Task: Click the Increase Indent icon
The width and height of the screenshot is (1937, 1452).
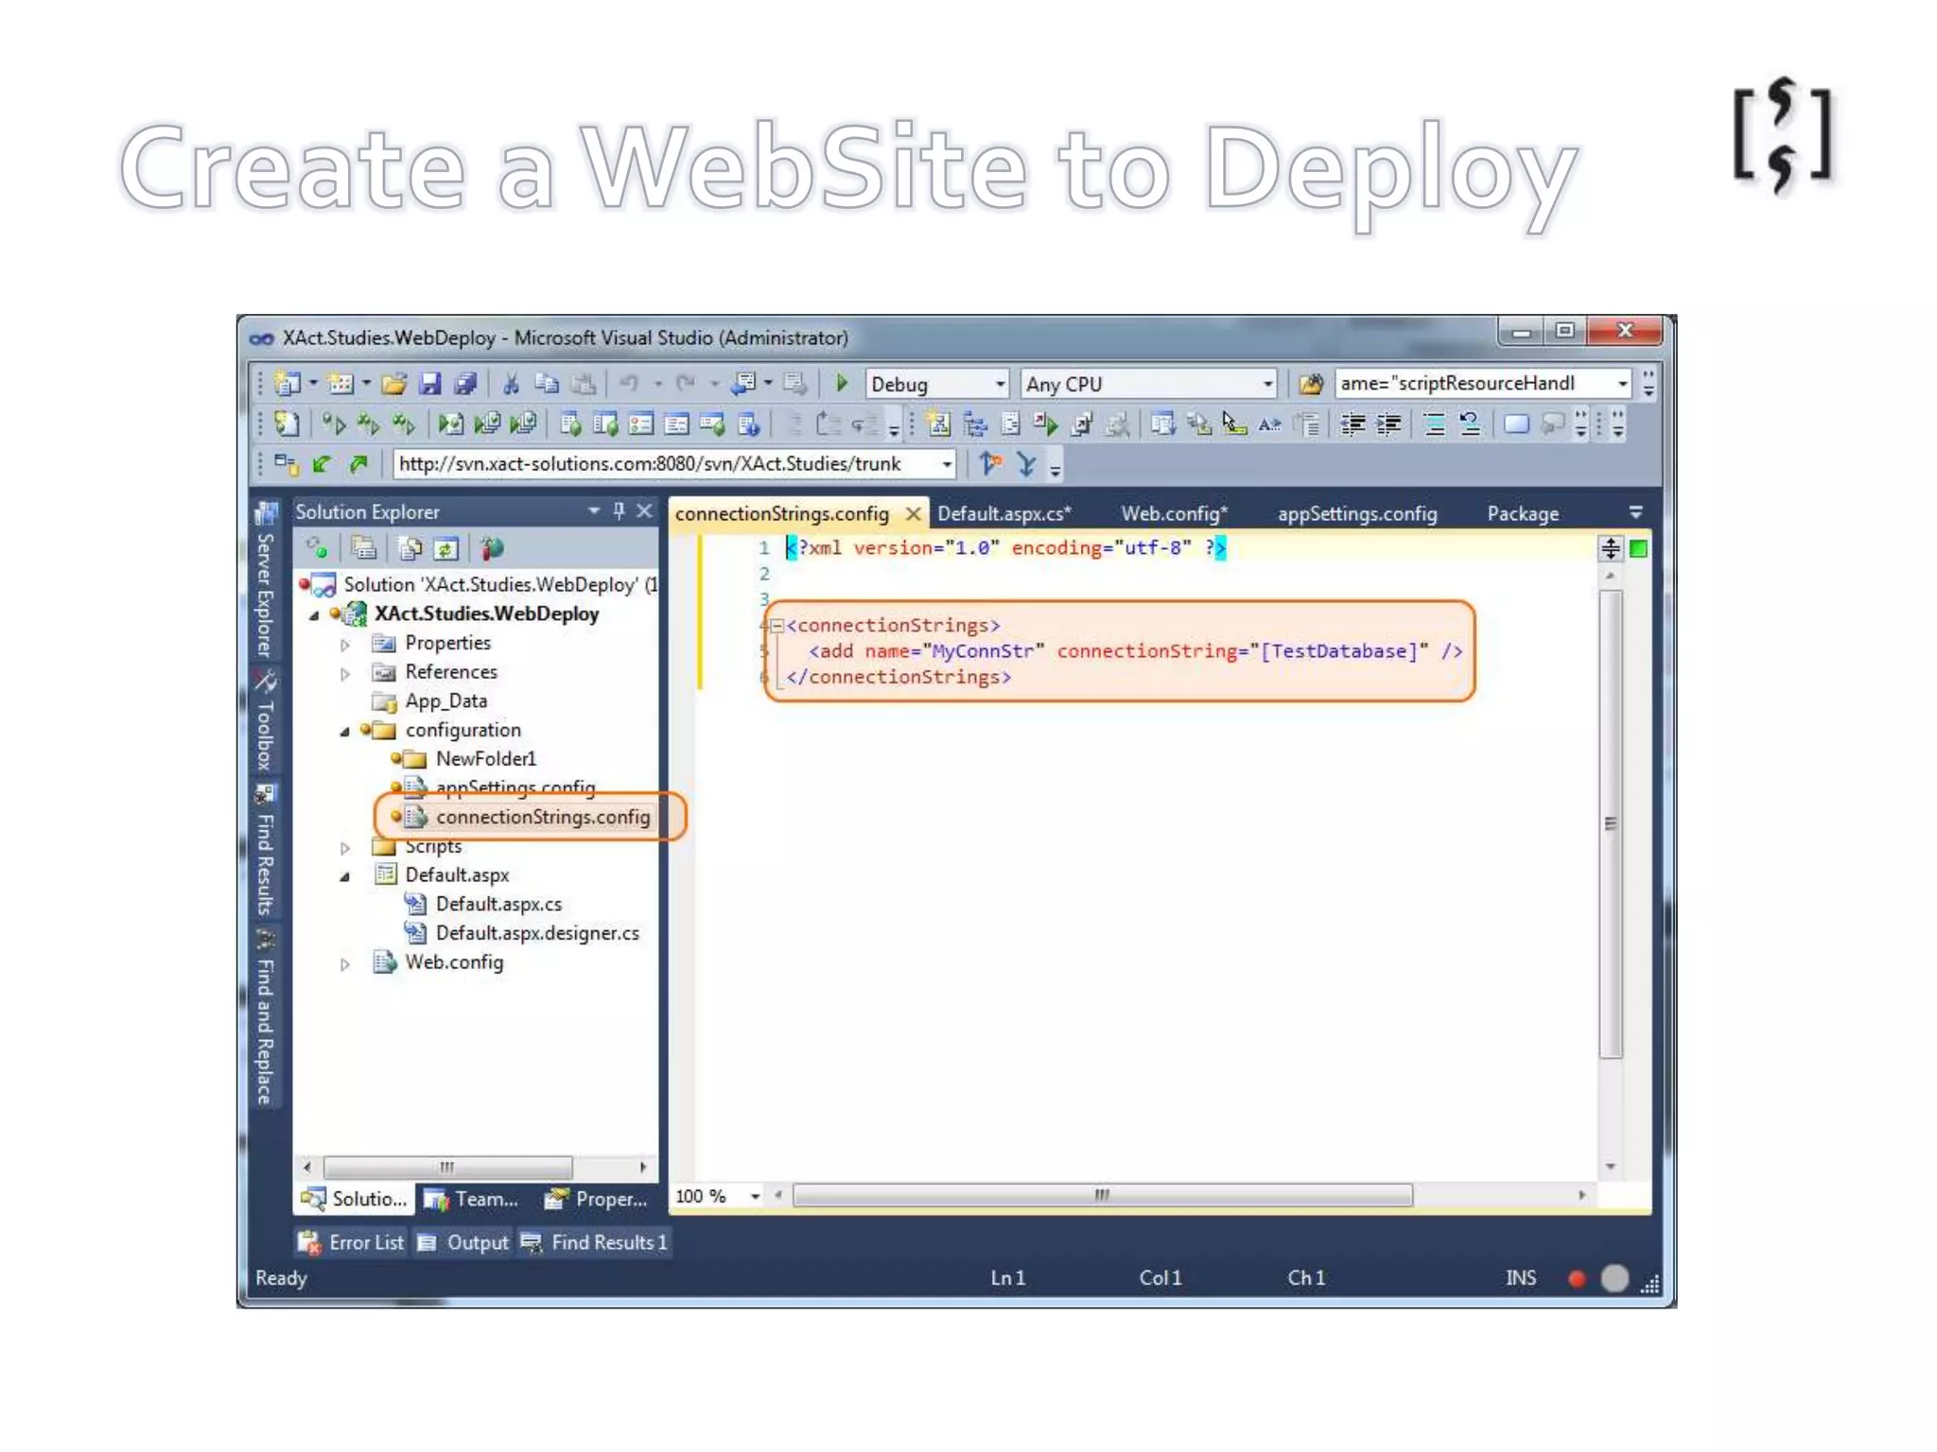Action: pyautogui.click(x=1388, y=424)
